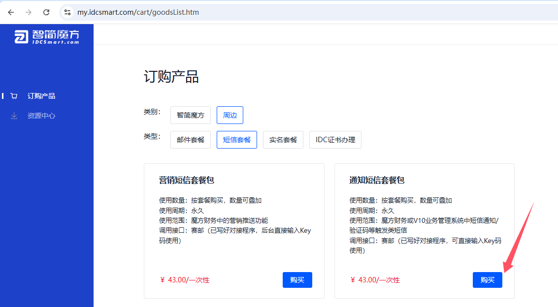Select the 周边 category
This screenshot has height=307, width=558.
[230, 115]
